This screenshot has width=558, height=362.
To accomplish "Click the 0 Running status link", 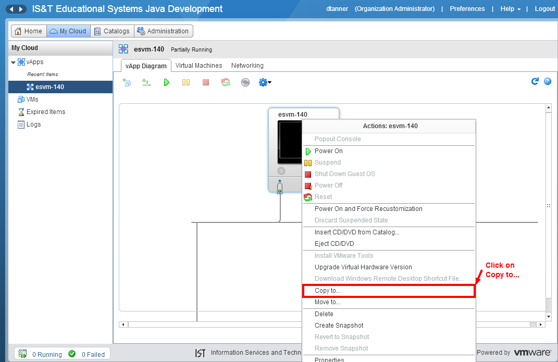I will [47, 355].
